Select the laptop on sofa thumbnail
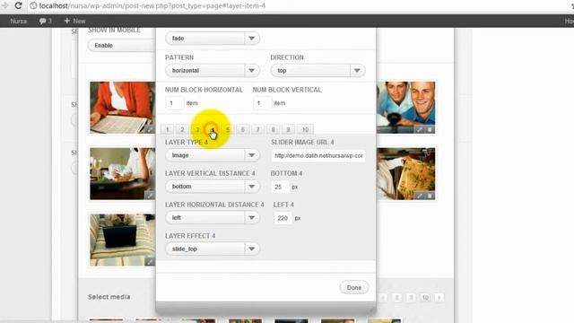 point(123,240)
